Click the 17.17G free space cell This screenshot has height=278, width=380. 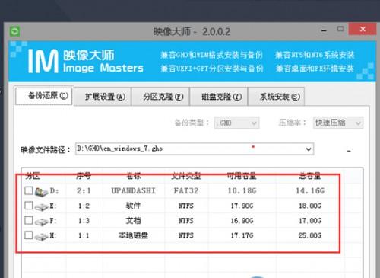pos(242,235)
